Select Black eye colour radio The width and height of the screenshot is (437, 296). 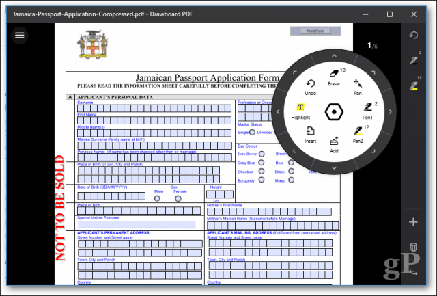tap(292, 171)
